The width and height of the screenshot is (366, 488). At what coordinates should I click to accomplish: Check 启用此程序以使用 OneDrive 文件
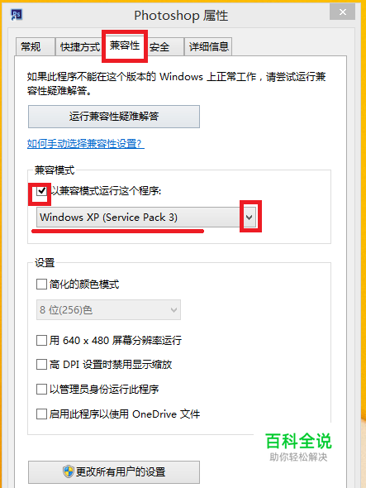tap(41, 414)
